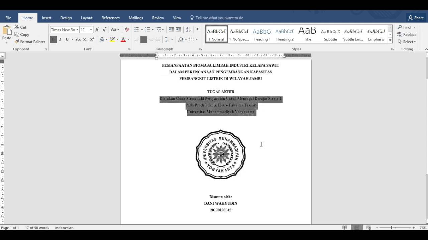This screenshot has width=428, height=240.
Task: Open the borders dropdown arrow
Action: (x=197, y=39)
